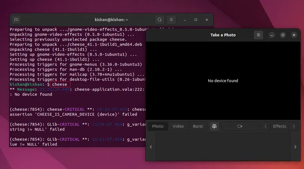Click 'Processing triggers for man-db' line
304x169 pixels.
[x=66, y=69]
